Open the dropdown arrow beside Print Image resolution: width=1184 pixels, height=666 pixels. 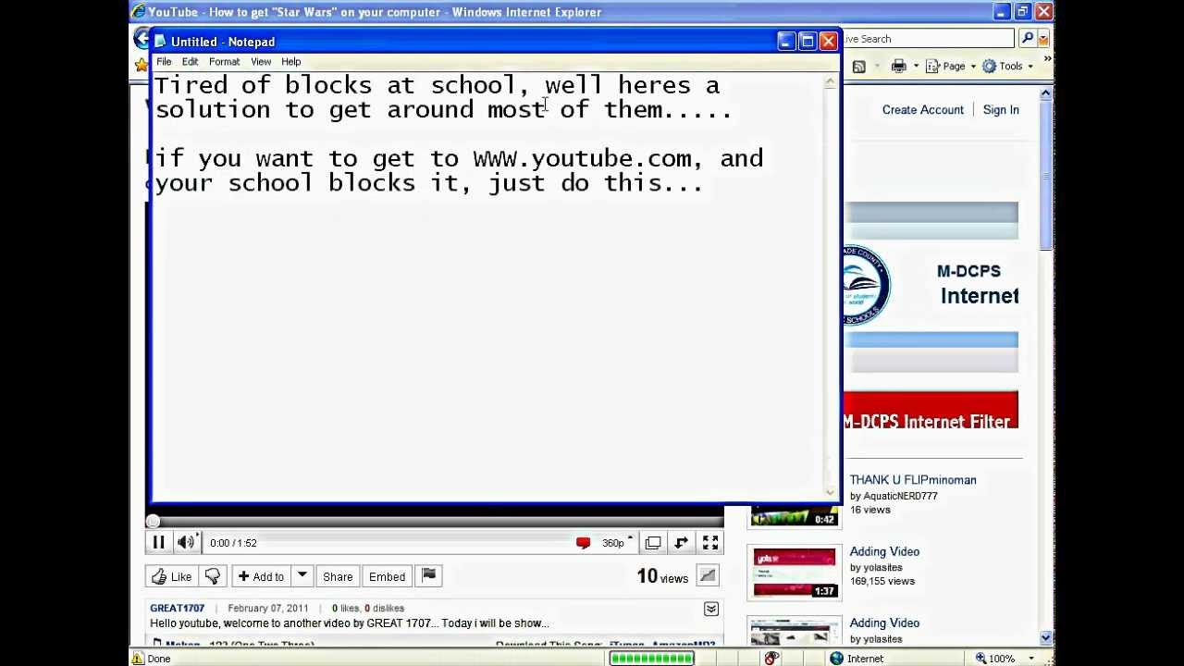click(916, 67)
